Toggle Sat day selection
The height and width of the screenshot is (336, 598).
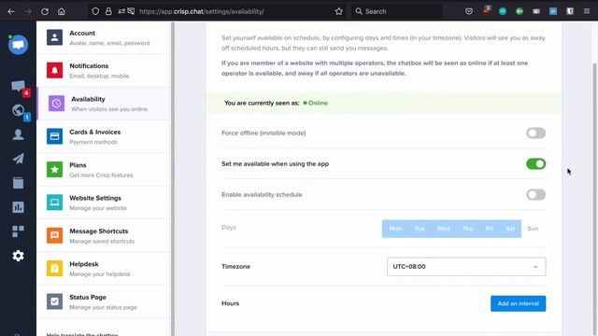tap(510, 229)
